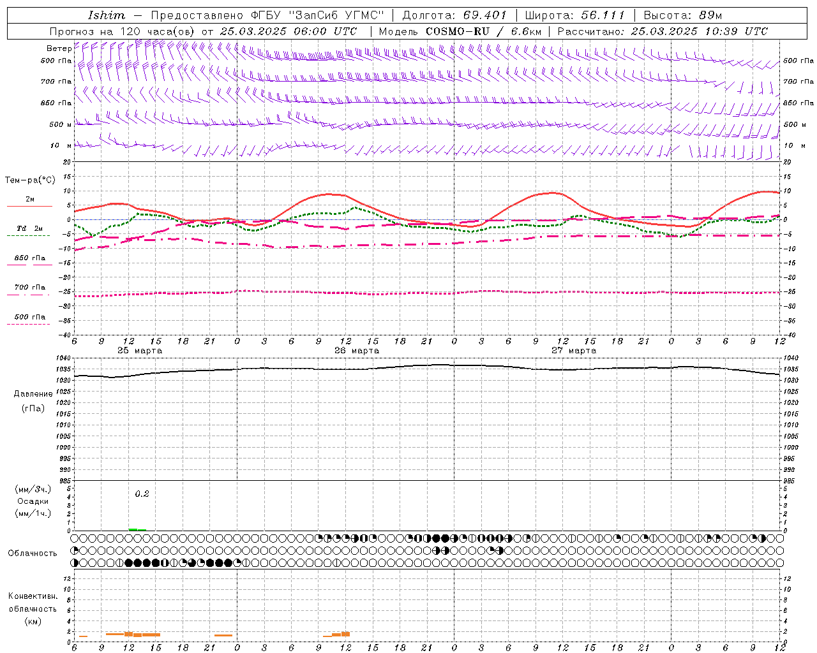This screenshot has width=817, height=653.
Task: Click the '0.2' precipitation amount value
Action: (x=142, y=494)
